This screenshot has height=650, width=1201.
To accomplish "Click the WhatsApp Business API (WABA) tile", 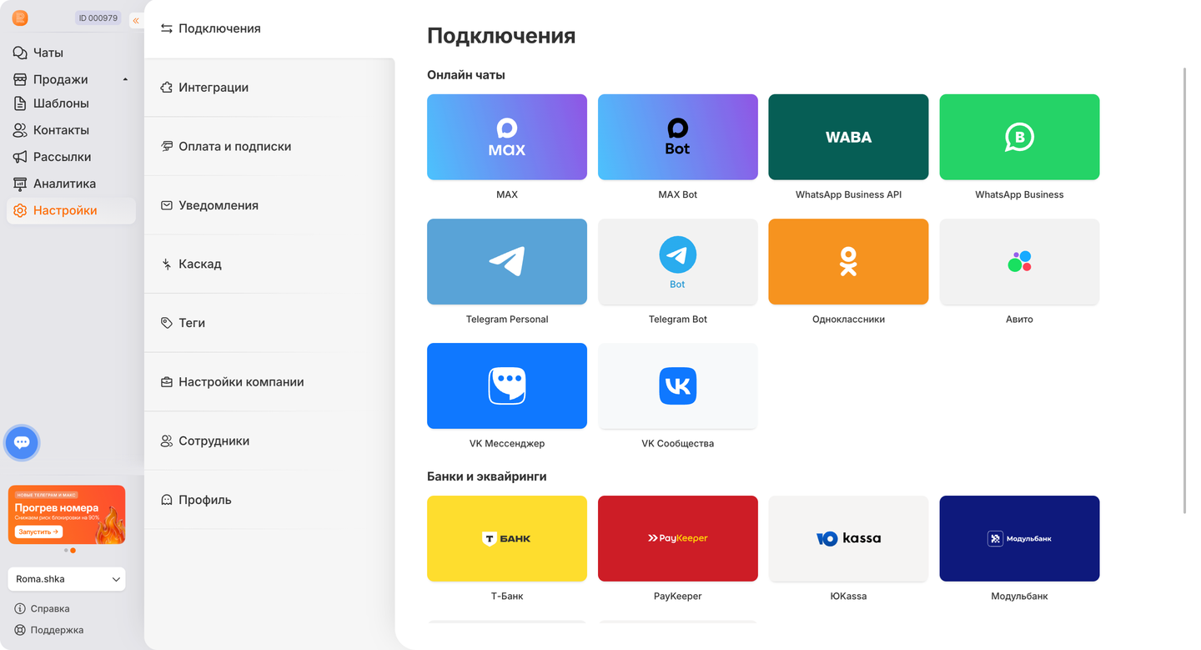I will click(x=848, y=137).
